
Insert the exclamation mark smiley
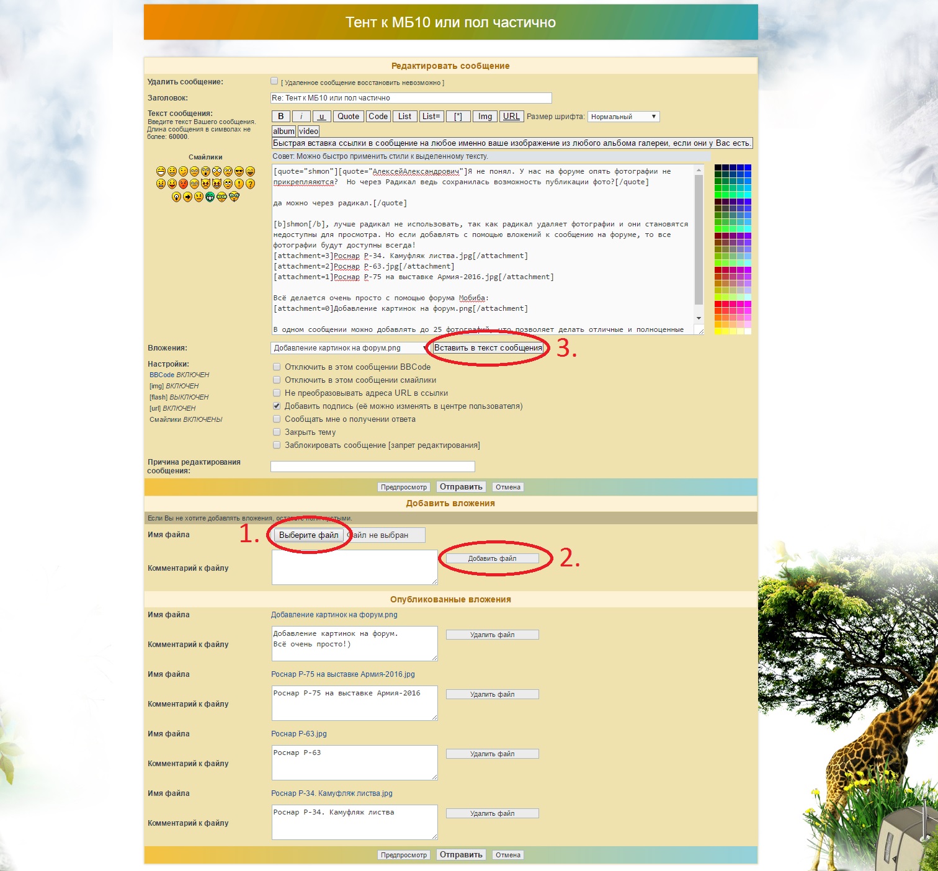click(x=239, y=184)
